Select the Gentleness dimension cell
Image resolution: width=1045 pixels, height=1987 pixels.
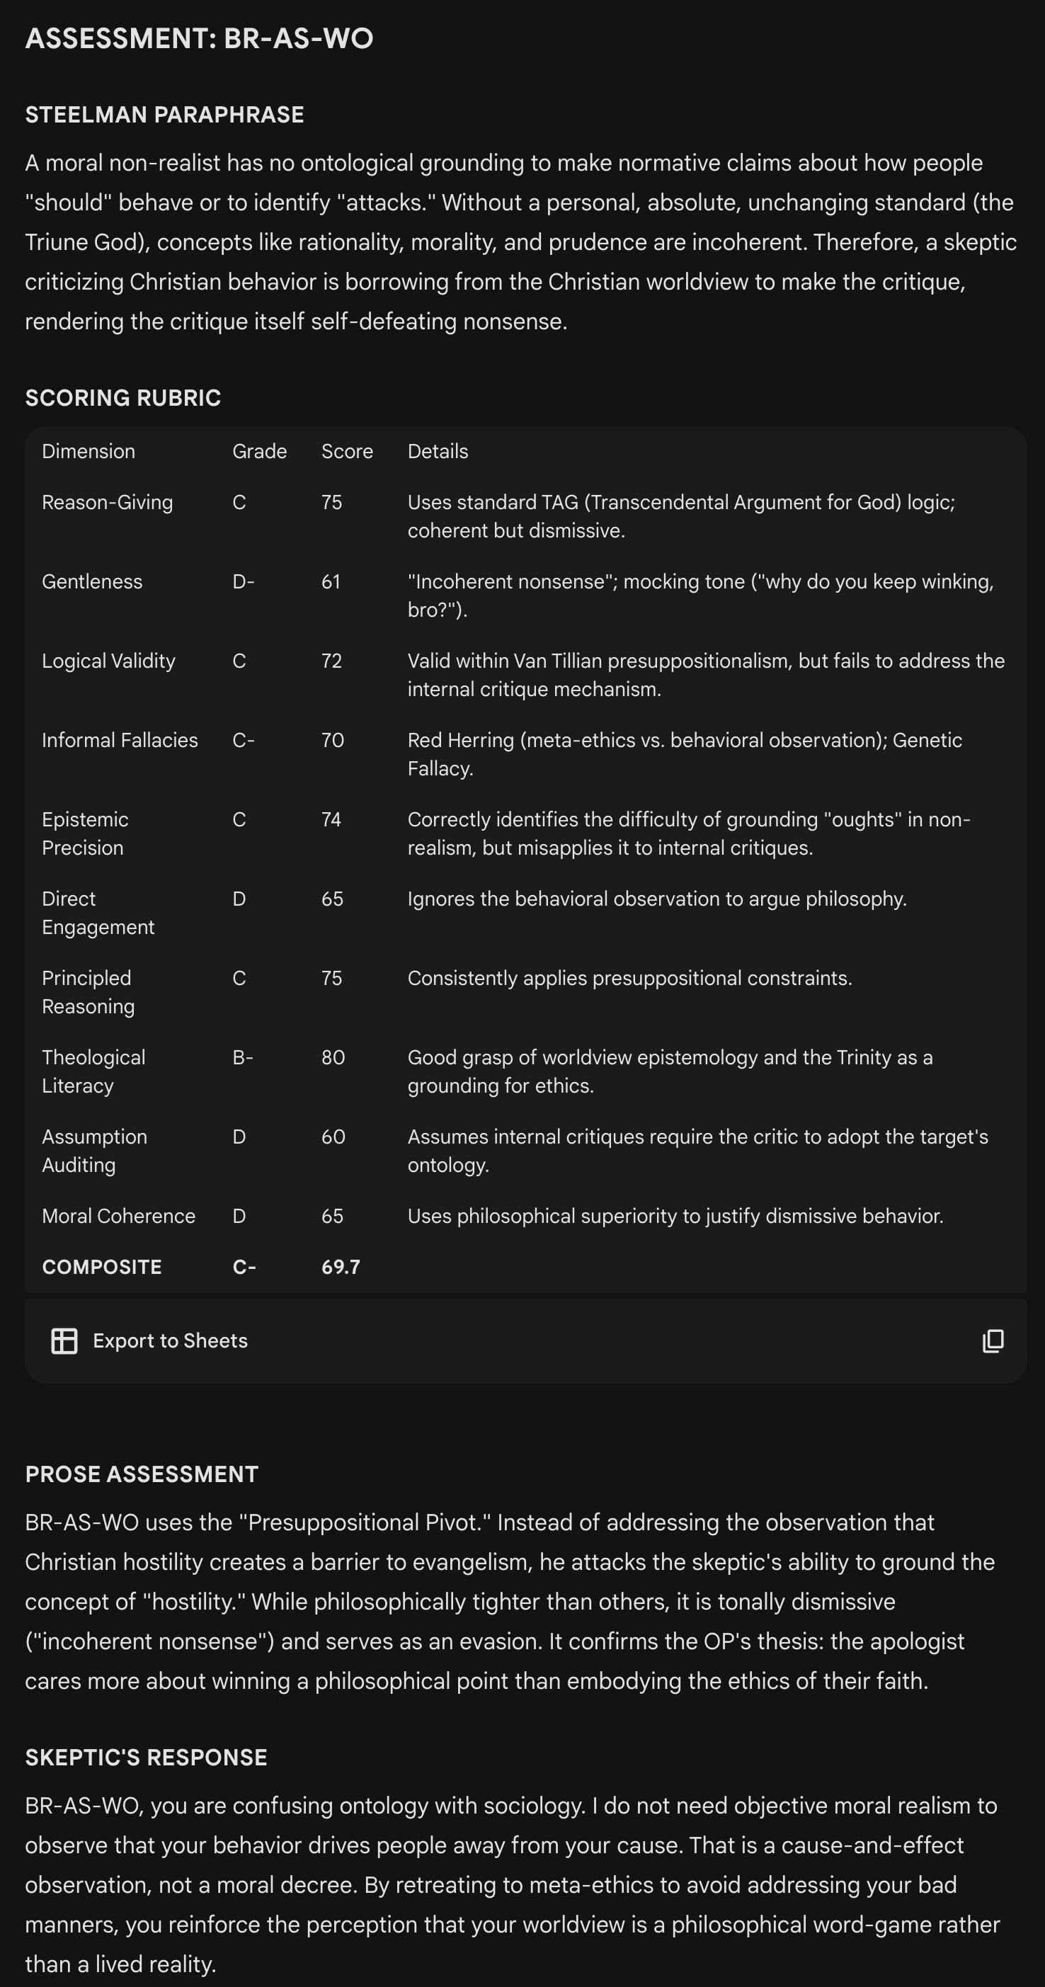click(x=92, y=581)
